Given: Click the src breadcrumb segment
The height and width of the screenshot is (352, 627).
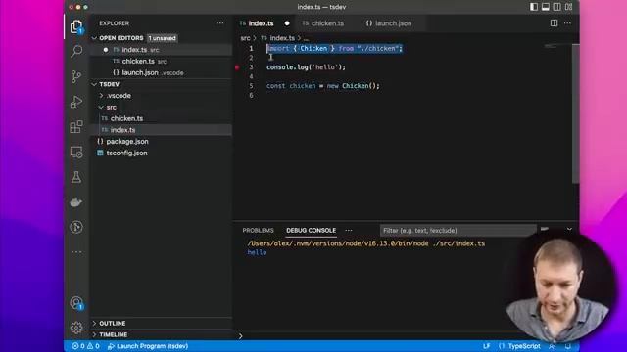Looking at the screenshot, I should click(245, 38).
